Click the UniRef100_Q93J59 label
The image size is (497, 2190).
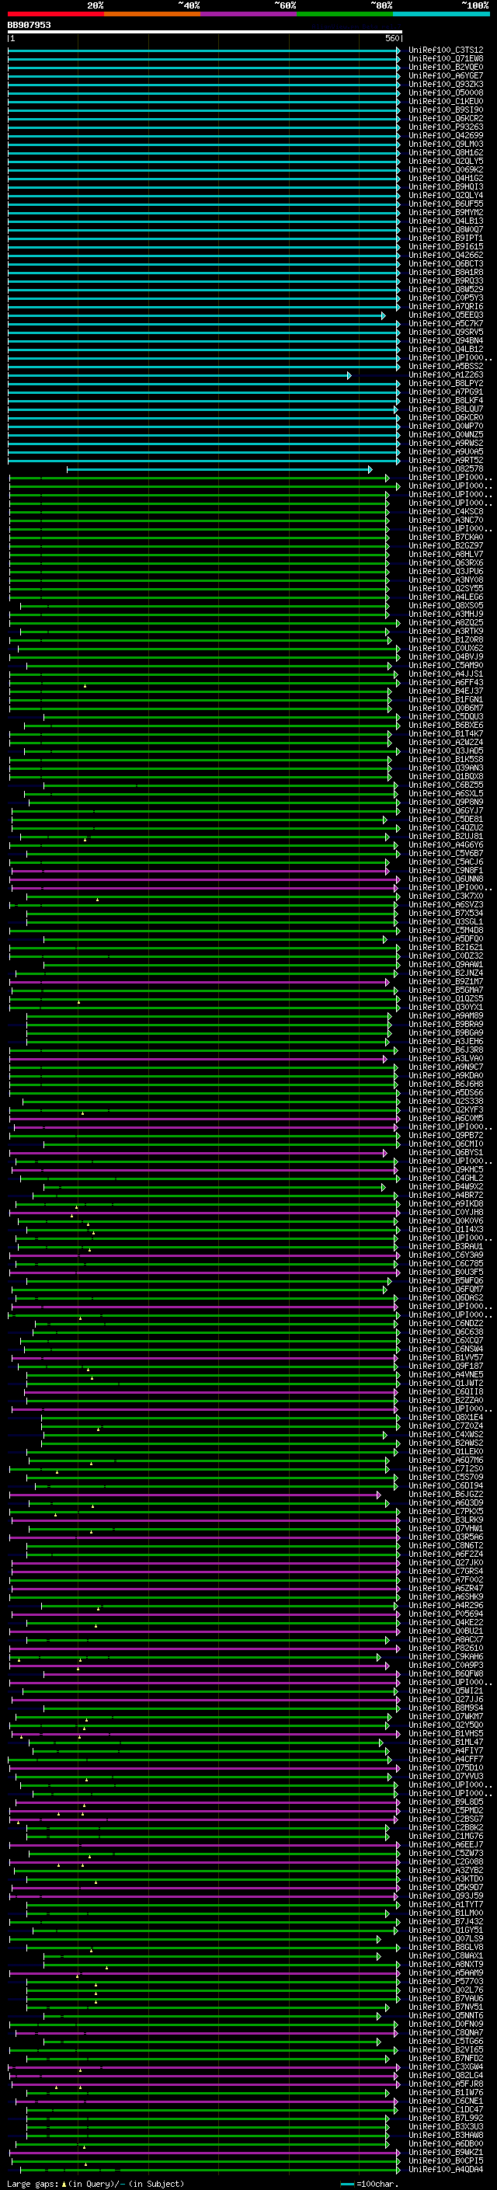click(x=446, y=1896)
